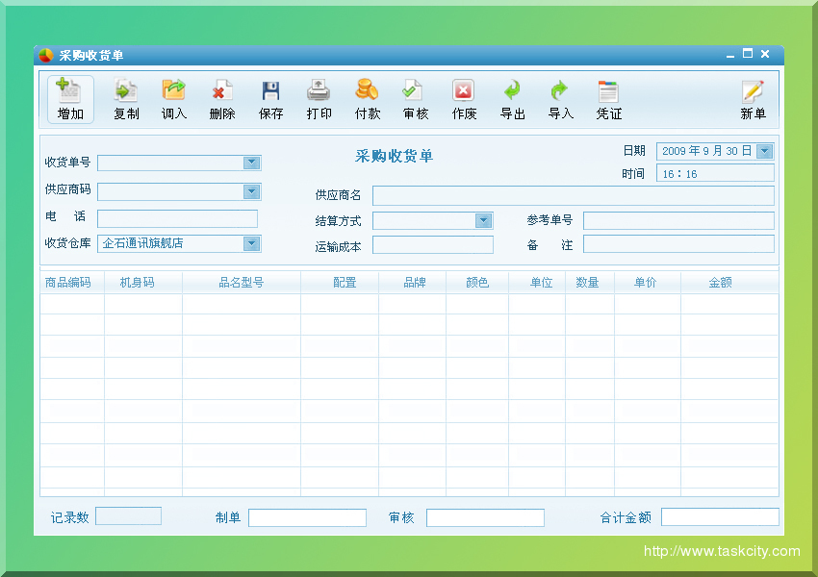Image resolution: width=818 pixels, height=577 pixels.
Task: Open the 日期 date picker dropdown
Action: (x=766, y=151)
